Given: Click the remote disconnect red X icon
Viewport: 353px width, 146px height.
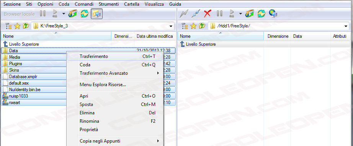Looking at the screenshot, I should click(207, 14).
